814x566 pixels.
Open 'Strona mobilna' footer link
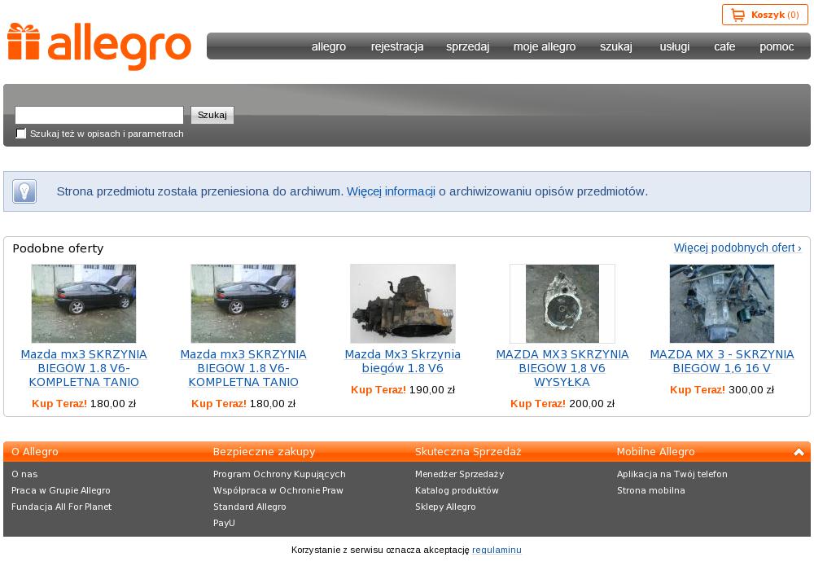[x=651, y=490]
